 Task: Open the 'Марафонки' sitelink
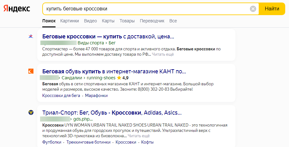[97, 95]
